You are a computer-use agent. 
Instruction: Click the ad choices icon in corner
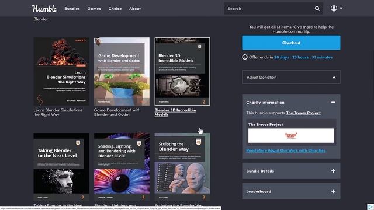pyautogui.click(x=370, y=206)
